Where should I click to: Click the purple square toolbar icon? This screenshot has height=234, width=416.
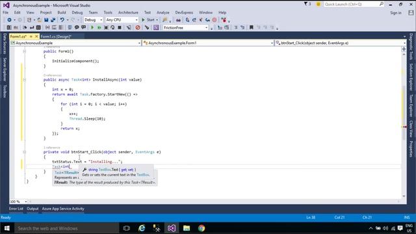pyautogui.click(x=156, y=27)
